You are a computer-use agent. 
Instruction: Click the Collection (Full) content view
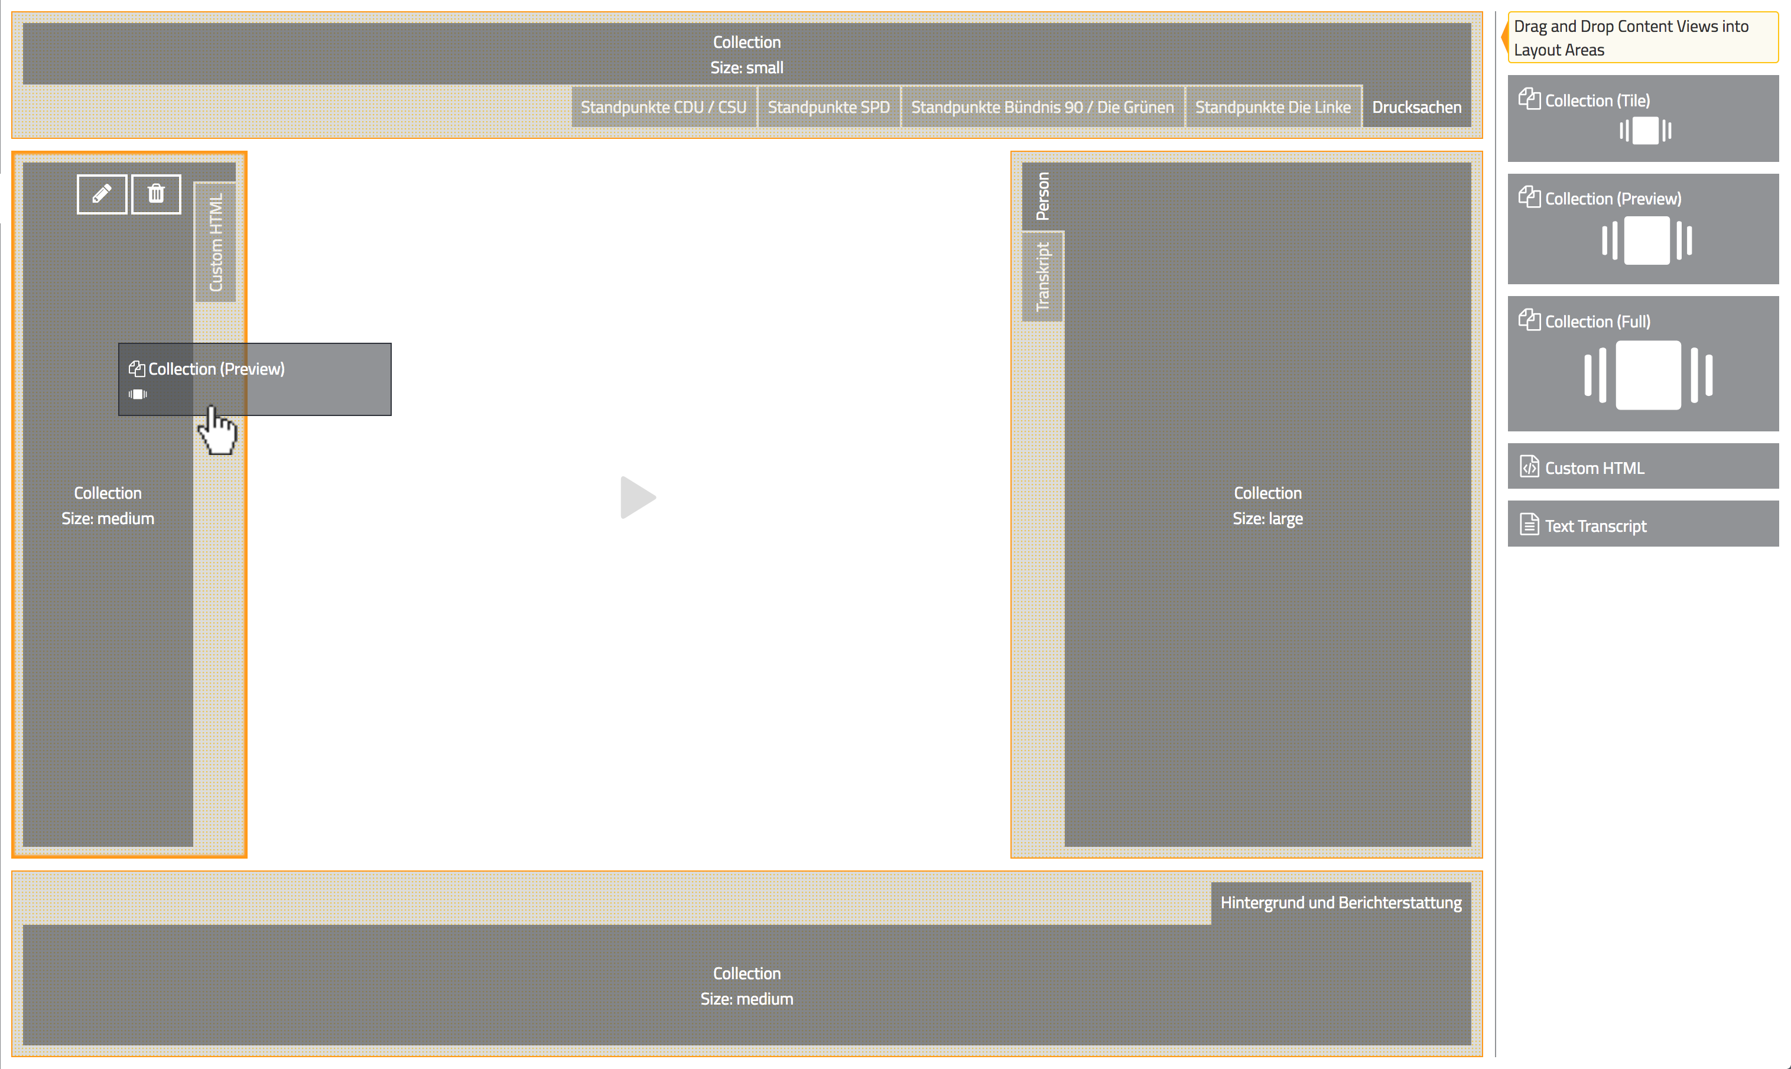(1643, 363)
